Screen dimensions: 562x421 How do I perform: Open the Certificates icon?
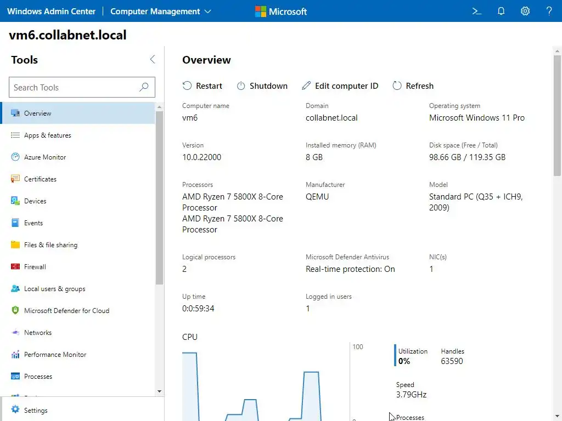(15, 179)
